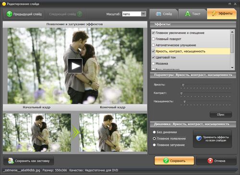This screenshot has width=240, height=175.
Task: Click the Слайд tab picture icon
Action: point(158,14)
